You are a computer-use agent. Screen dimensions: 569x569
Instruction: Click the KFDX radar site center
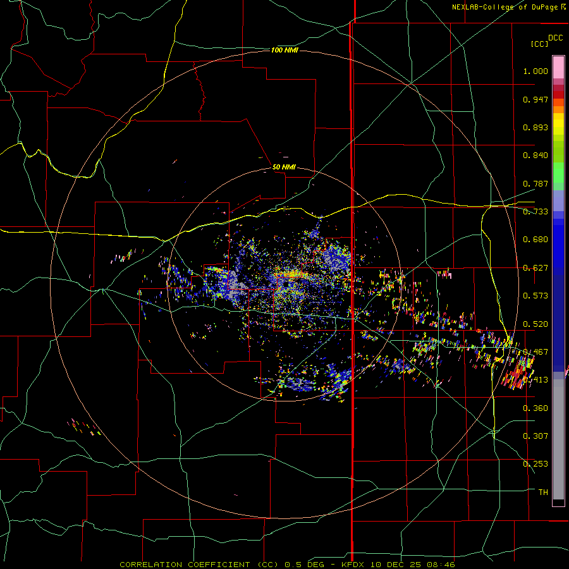287,285
